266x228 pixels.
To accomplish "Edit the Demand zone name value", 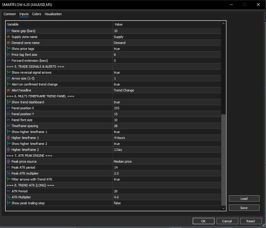I will pyautogui.click(x=167, y=43).
